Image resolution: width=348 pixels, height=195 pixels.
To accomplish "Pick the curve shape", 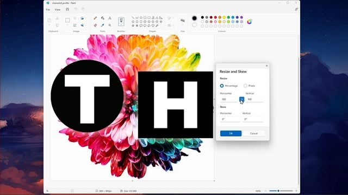I will (137, 18).
